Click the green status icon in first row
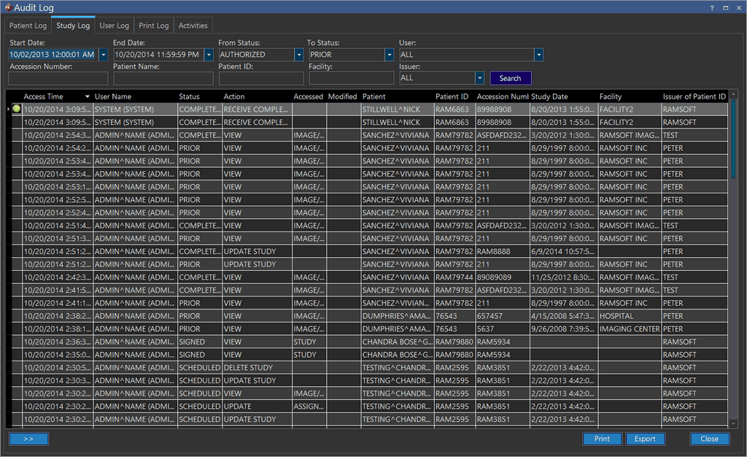 tap(17, 109)
